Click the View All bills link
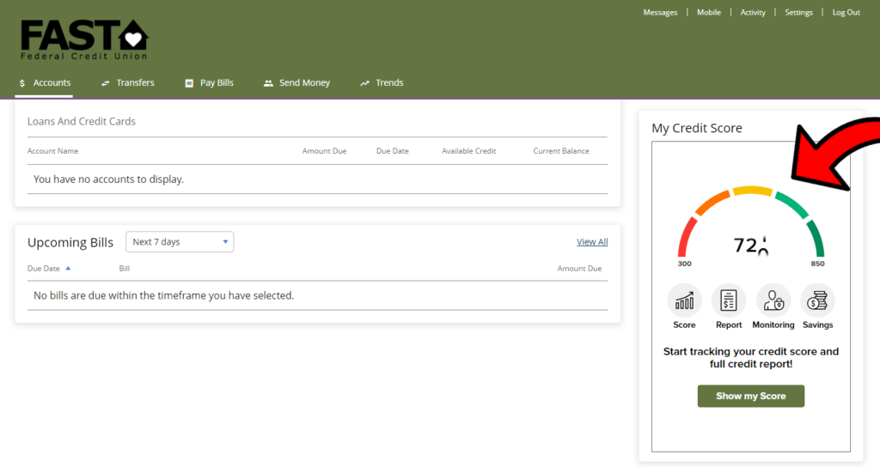This screenshot has height=467, width=880. pos(592,242)
